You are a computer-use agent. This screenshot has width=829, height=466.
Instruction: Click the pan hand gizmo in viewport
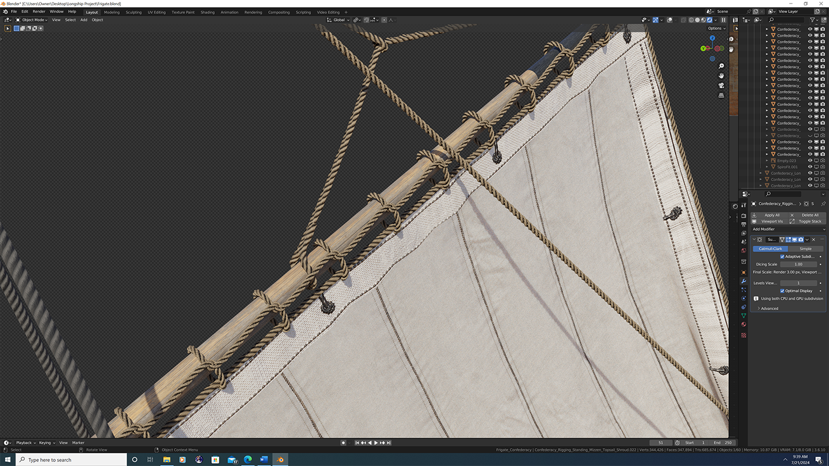721,76
